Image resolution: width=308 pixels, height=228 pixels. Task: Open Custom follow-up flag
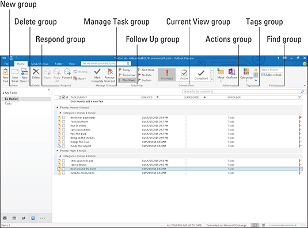[x=145, y=80]
